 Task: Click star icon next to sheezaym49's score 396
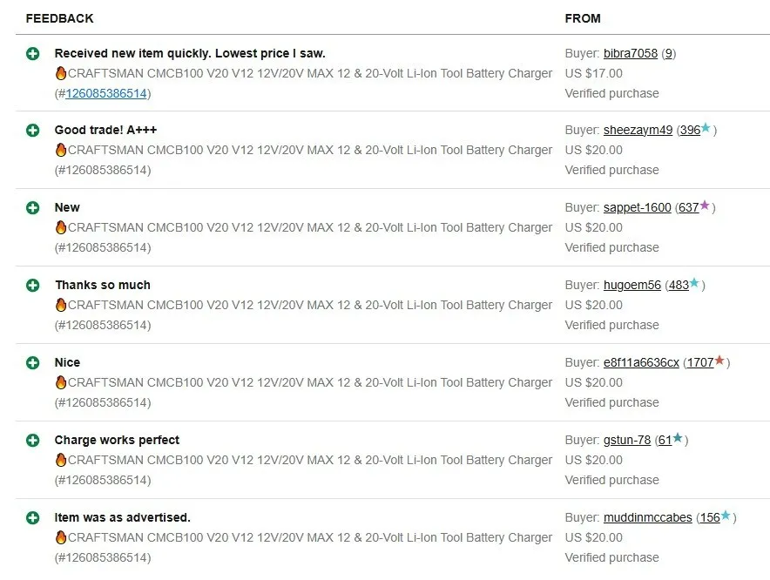(x=706, y=129)
